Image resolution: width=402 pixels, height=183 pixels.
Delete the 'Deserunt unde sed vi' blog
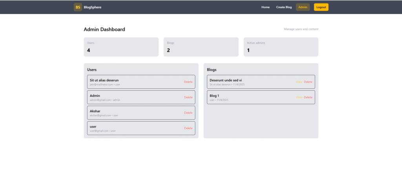coord(308,82)
